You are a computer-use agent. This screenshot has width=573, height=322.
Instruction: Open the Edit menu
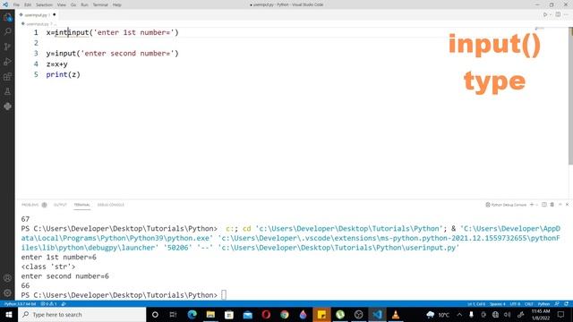click(x=28, y=4)
